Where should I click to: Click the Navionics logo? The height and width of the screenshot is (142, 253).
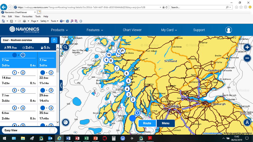[x=24, y=30]
